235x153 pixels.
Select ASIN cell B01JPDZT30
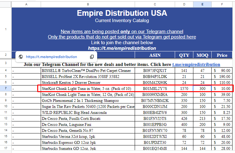[155, 142]
